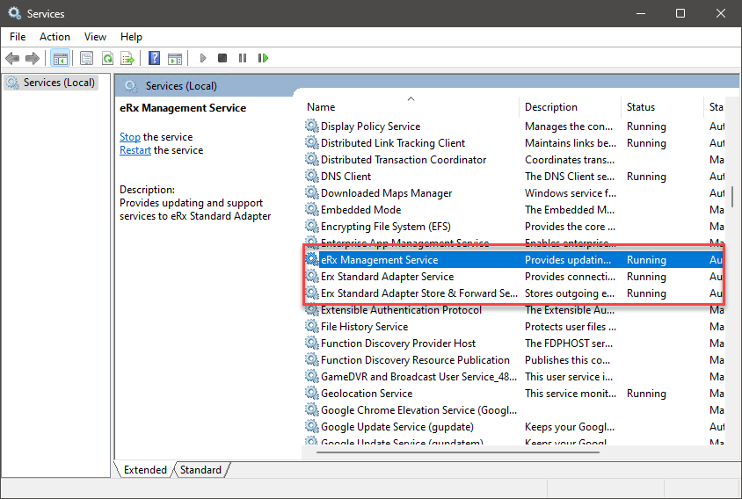The height and width of the screenshot is (499, 742).
Task: Click the Services app icon in title bar
Action: (x=15, y=13)
